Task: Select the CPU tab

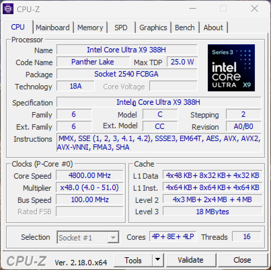Action: point(18,27)
